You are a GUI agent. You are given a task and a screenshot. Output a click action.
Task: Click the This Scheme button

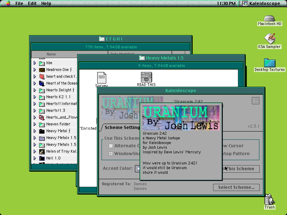coord(241,169)
